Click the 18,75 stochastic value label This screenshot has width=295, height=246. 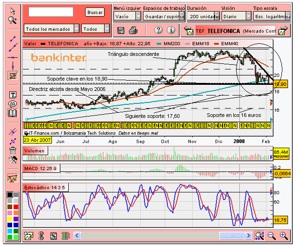(280, 220)
